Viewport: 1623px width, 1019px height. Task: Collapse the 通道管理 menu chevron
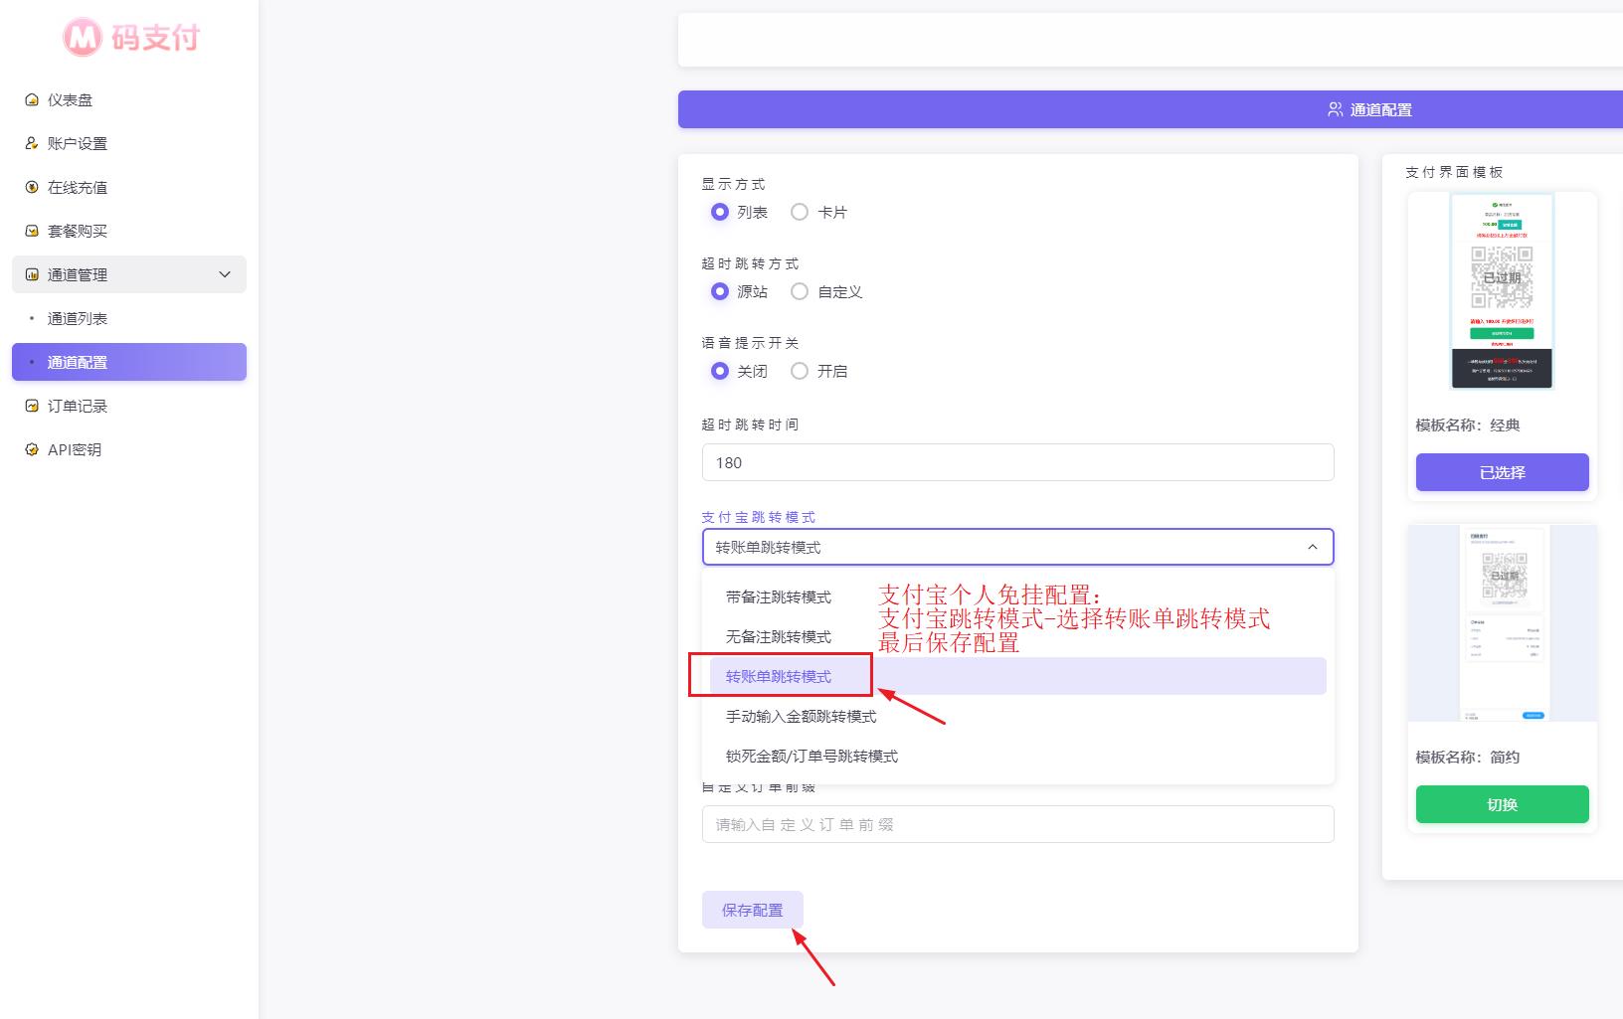coord(225,275)
